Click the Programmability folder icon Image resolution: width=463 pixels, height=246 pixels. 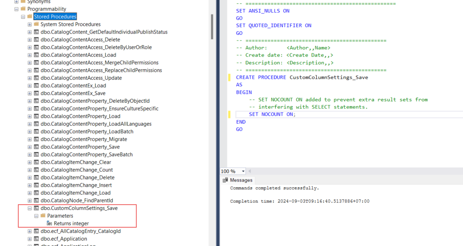pos(23,9)
